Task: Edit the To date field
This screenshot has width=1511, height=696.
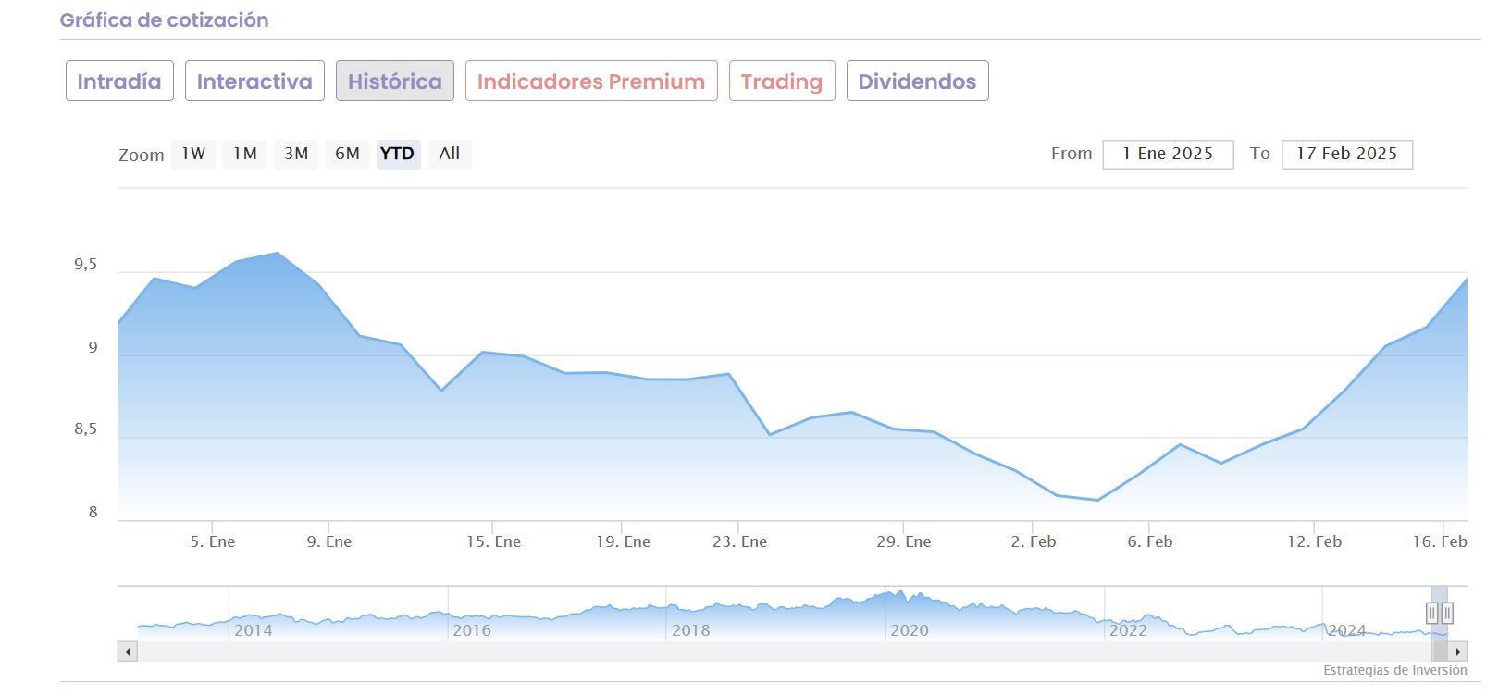Action: tap(1346, 155)
